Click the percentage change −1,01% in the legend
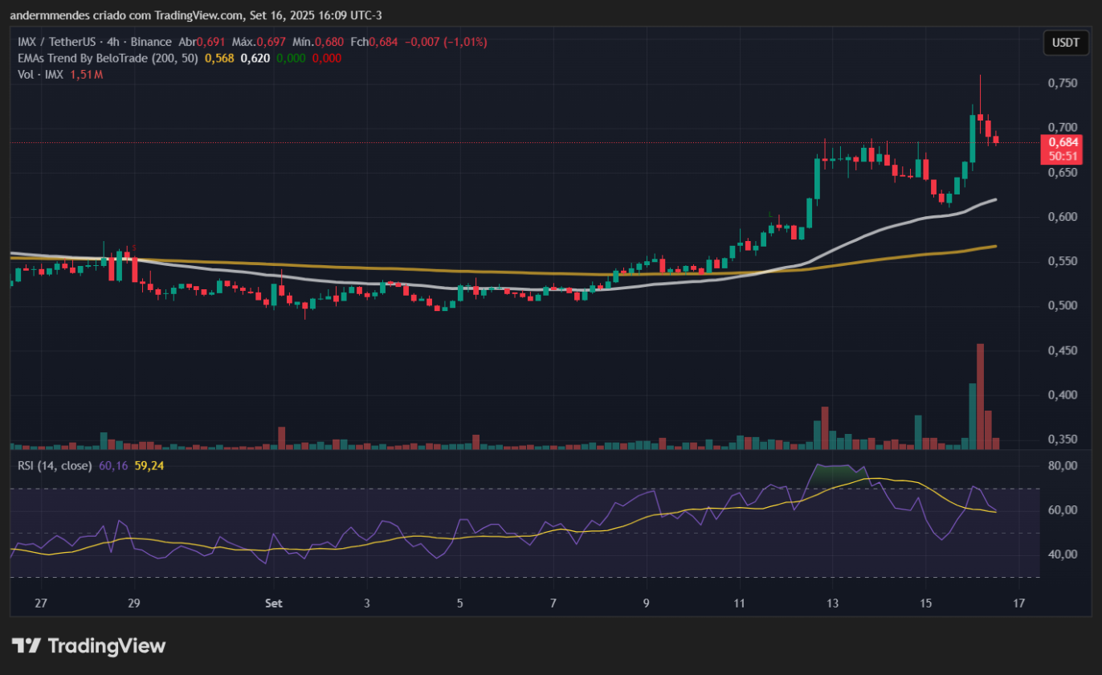 tap(467, 42)
